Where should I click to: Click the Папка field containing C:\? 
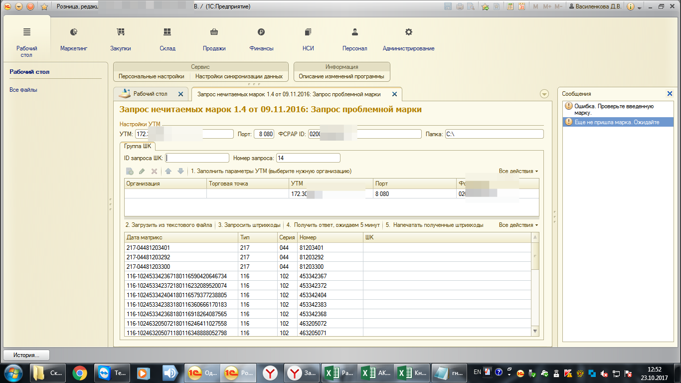494,134
